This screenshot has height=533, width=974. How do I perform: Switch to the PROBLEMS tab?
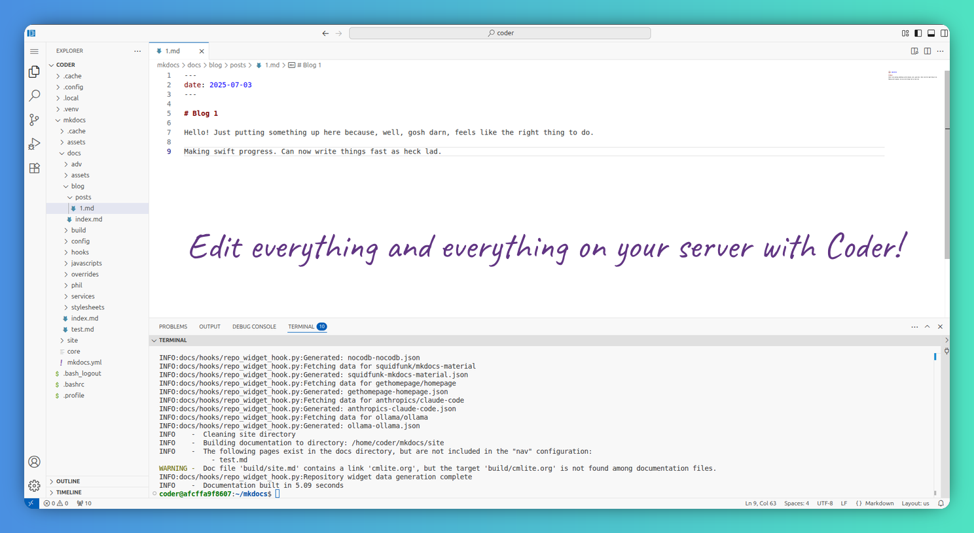(173, 327)
